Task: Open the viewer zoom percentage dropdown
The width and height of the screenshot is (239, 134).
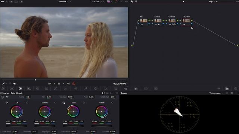Action: point(4,1)
